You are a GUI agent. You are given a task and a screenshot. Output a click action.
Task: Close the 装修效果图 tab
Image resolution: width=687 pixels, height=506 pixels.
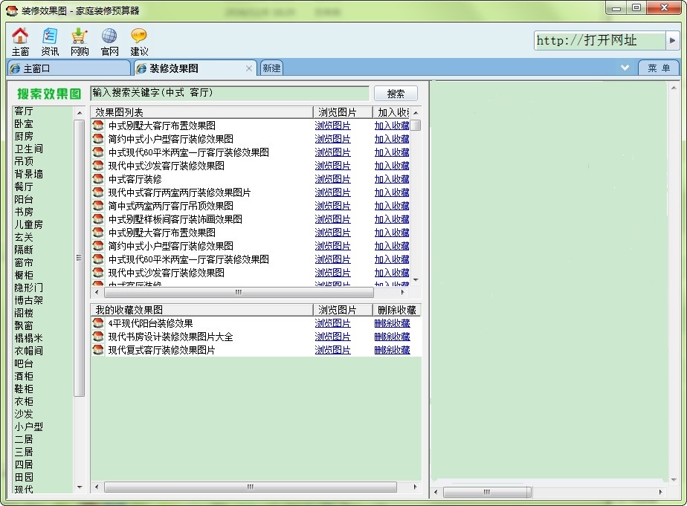click(250, 68)
